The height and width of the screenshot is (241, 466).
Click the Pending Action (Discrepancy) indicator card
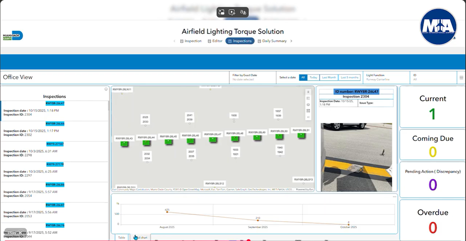tap(432, 180)
